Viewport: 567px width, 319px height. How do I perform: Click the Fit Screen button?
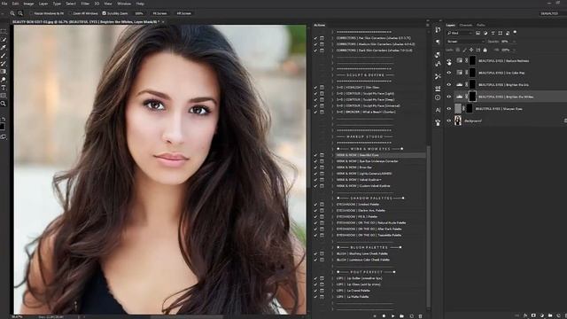tap(159, 13)
